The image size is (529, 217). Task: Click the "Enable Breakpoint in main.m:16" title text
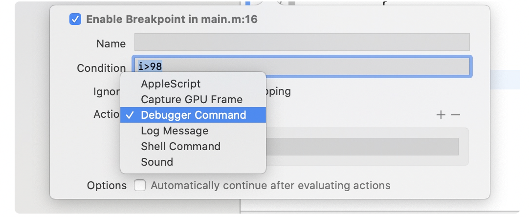click(x=172, y=20)
